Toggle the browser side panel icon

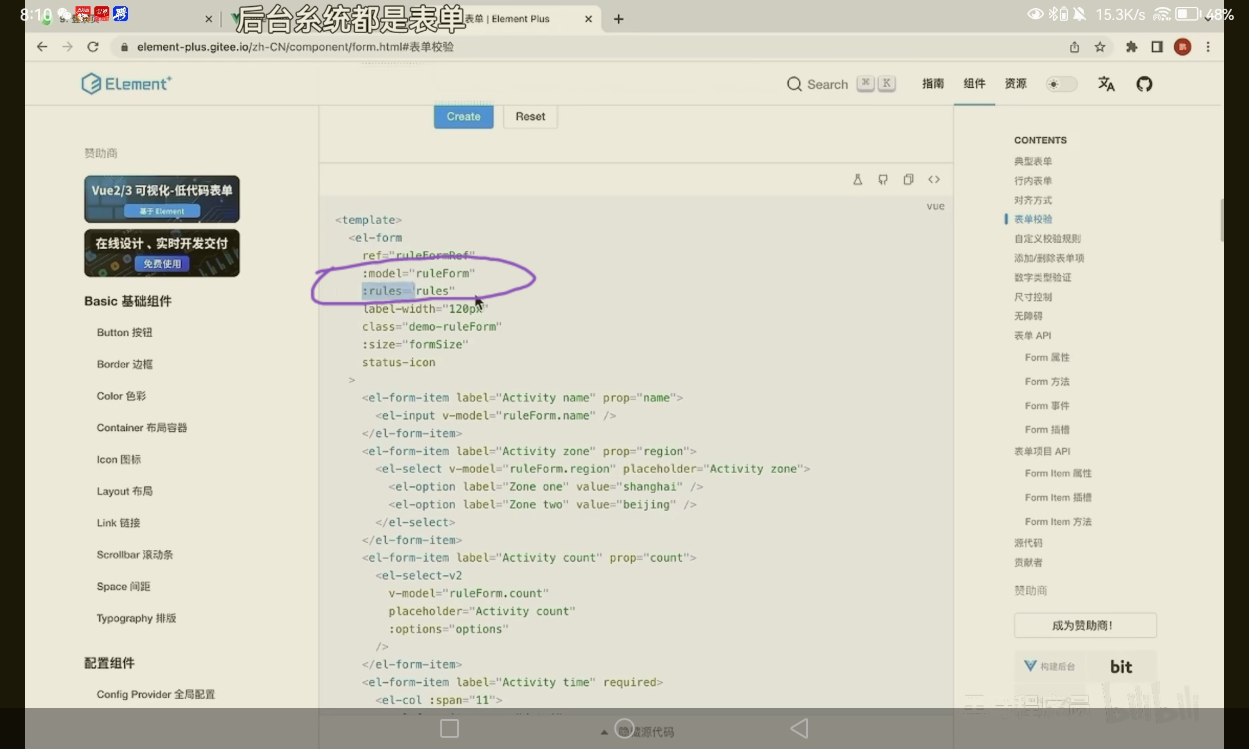click(x=1157, y=47)
